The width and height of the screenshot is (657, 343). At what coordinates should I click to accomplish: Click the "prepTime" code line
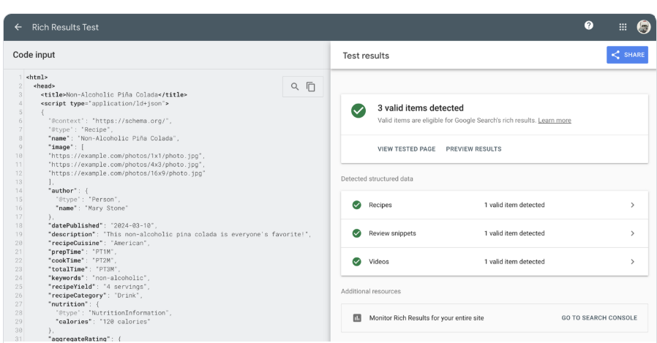click(83, 252)
